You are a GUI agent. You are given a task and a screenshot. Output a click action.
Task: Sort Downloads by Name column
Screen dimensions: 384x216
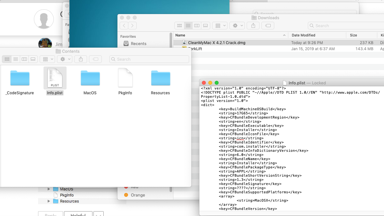point(230,35)
